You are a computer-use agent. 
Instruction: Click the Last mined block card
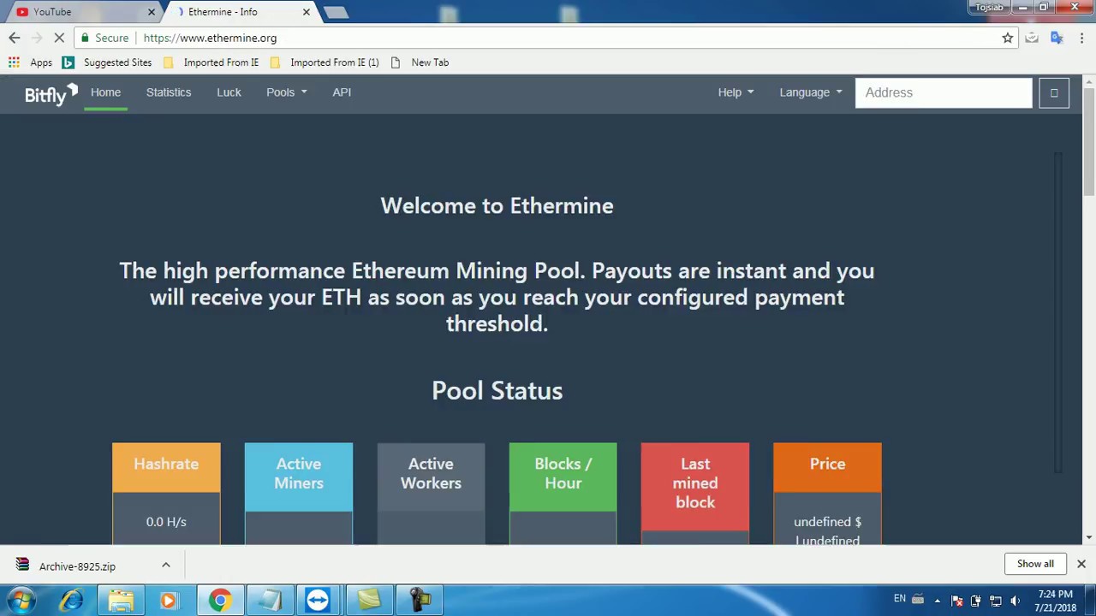[x=695, y=493]
